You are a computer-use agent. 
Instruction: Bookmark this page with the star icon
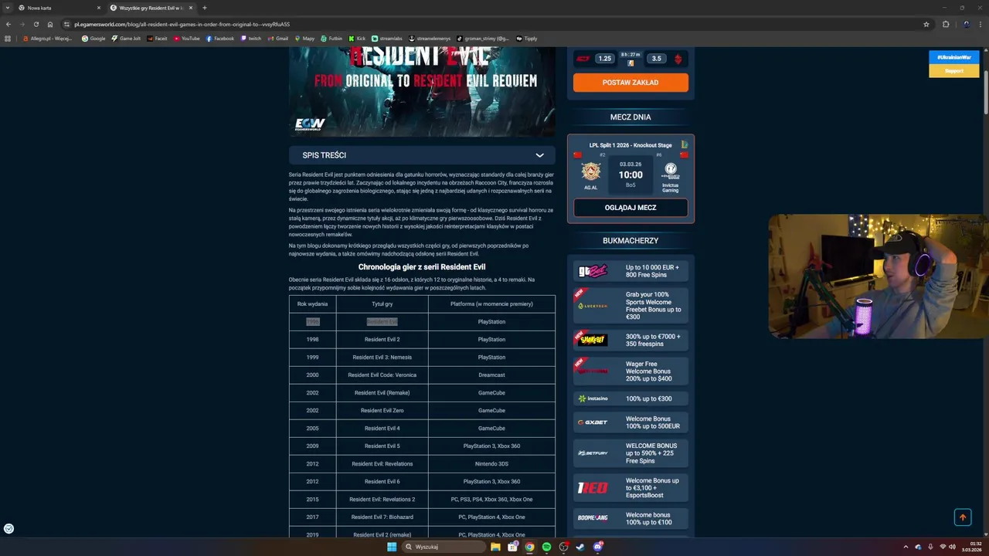[x=926, y=24]
